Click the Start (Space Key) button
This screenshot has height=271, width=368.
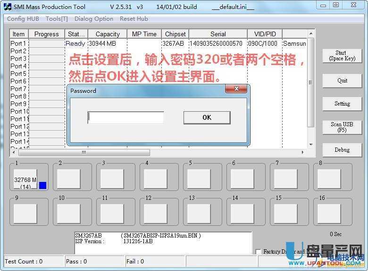click(x=342, y=56)
